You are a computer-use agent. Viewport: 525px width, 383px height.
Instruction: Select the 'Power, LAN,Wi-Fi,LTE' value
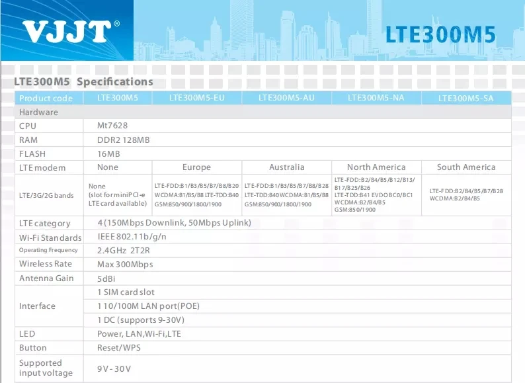(139, 334)
